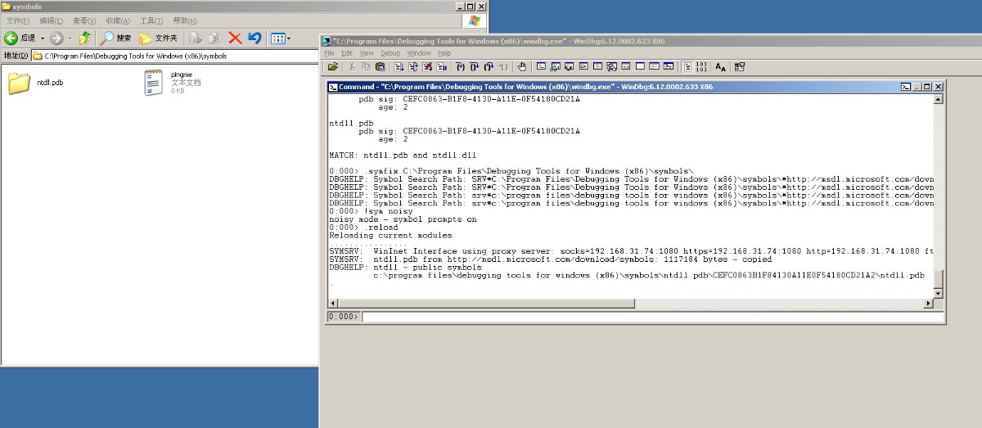
Task: Open the Command Browser toolbar icon
Action: click(x=668, y=66)
